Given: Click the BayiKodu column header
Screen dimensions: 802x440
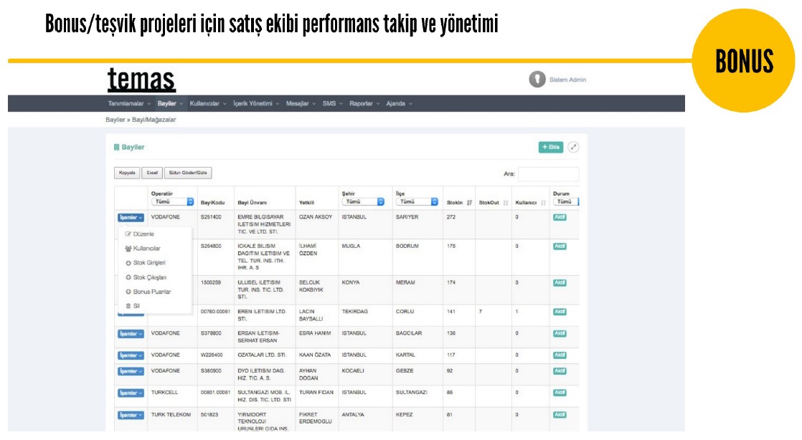Looking at the screenshot, I should click(x=213, y=203).
